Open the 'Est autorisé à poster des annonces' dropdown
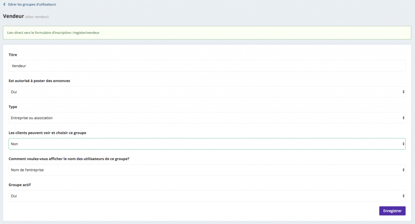Viewport: 415px width, 224px height. (x=207, y=92)
